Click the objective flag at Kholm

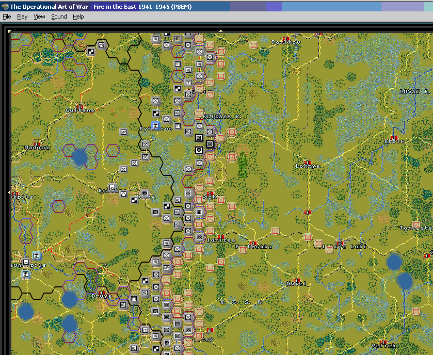coord(394,137)
